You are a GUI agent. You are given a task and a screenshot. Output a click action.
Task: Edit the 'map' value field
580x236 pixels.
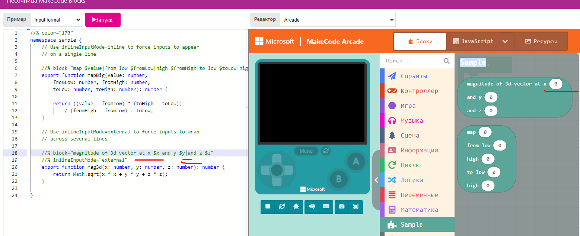[485, 132]
